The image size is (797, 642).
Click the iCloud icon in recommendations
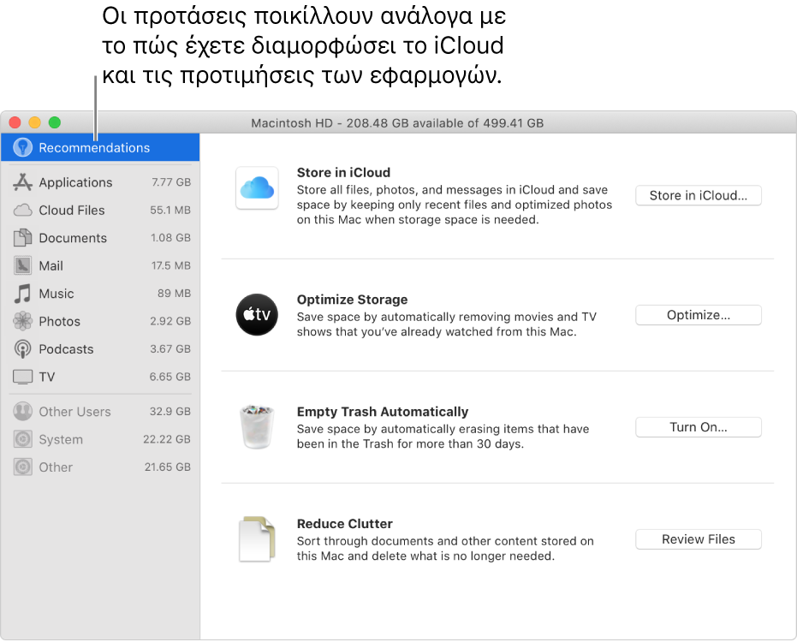(x=257, y=188)
